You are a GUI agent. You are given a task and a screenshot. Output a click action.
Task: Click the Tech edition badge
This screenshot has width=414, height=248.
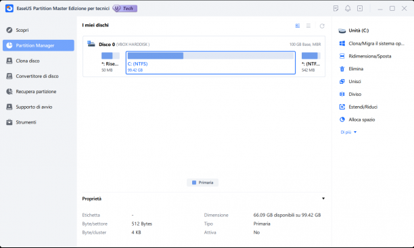pyautogui.click(x=125, y=8)
